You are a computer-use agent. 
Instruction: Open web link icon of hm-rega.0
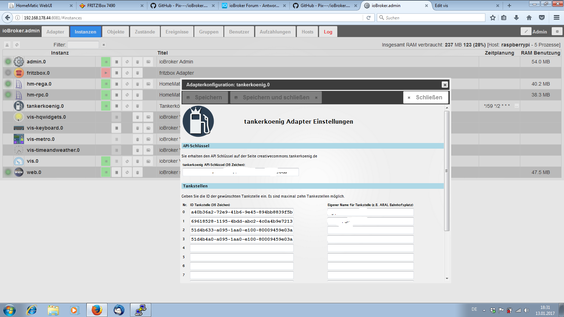[148, 84]
